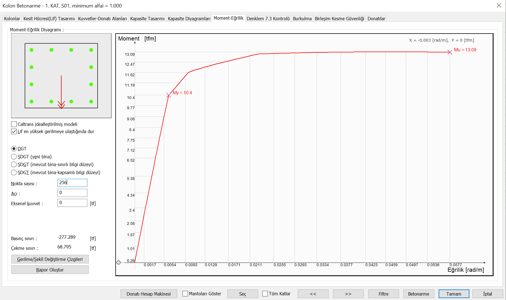This screenshot has width=506, height=300.
Task: Click the Filtre button
Action: tap(383, 294)
